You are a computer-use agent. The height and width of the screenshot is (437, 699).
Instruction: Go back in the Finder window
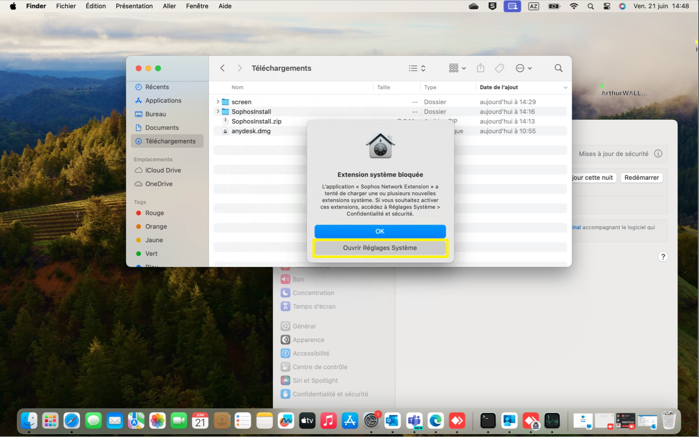click(x=222, y=68)
